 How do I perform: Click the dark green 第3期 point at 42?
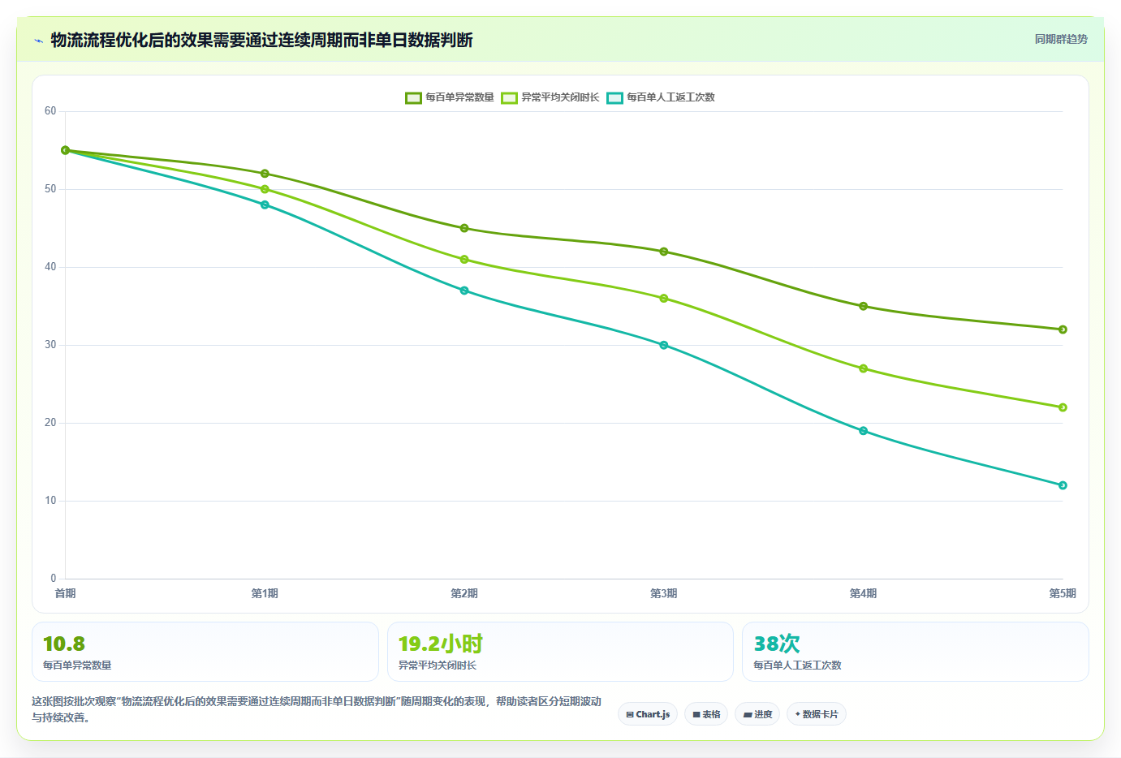[x=664, y=252]
